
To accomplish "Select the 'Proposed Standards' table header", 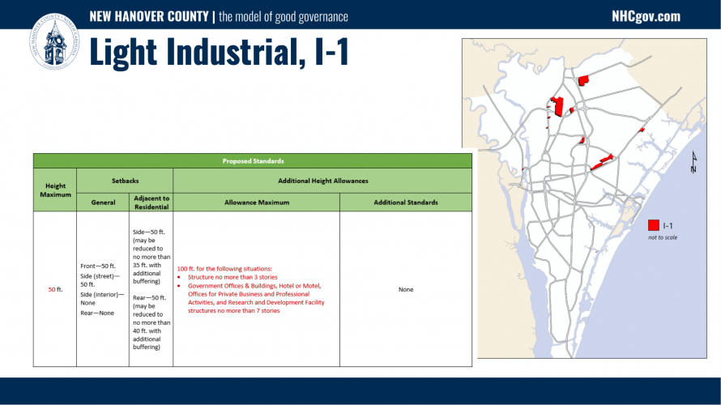I will [x=253, y=160].
